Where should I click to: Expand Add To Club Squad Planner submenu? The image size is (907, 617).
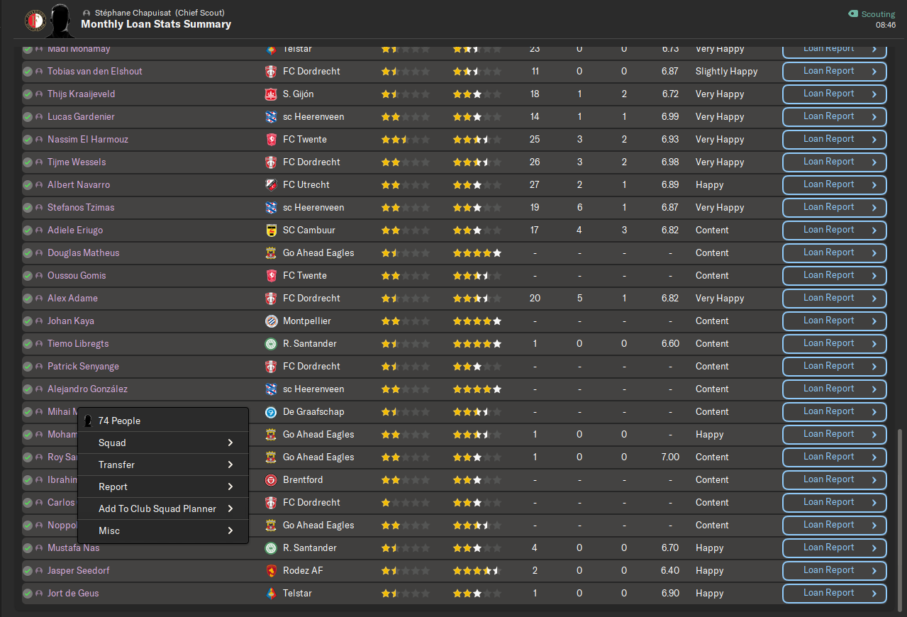click(163, 508)
